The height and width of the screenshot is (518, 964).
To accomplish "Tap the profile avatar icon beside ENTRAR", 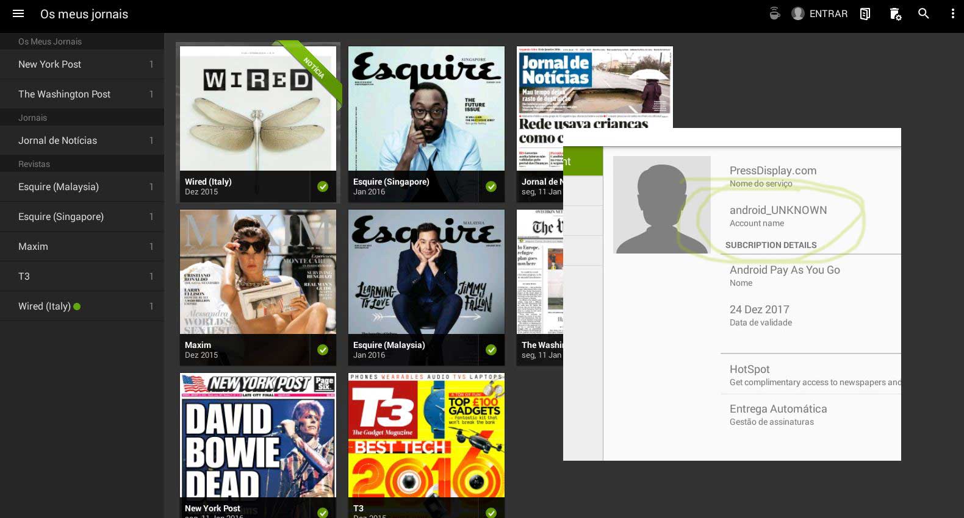I will click(798, 13).
